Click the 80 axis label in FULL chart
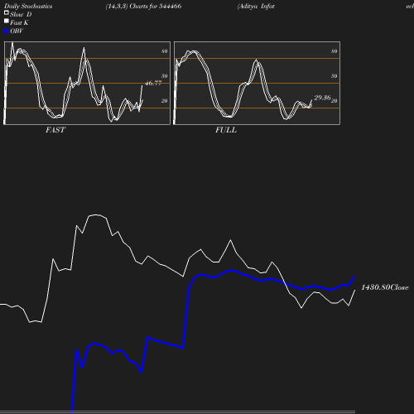 [335, 51]
